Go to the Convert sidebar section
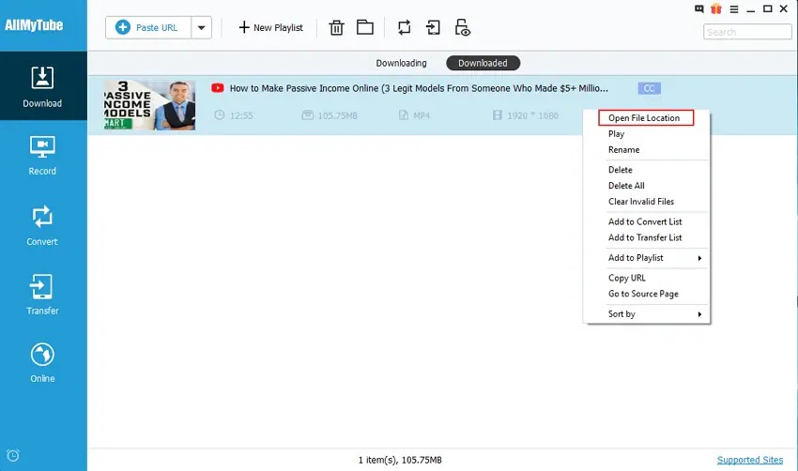The image size is (798, 471). [x=42, y=226]
